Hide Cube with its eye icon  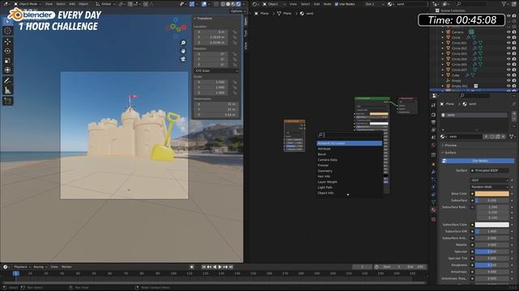point(508,75)
